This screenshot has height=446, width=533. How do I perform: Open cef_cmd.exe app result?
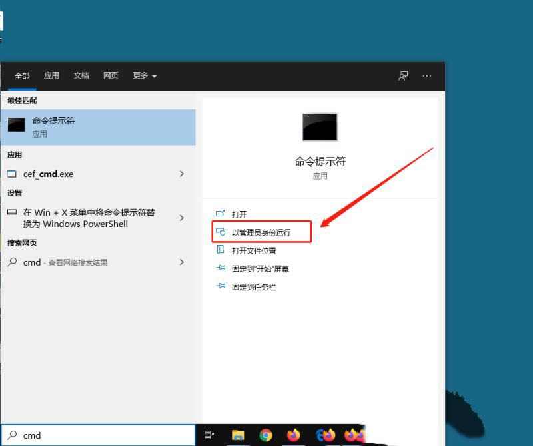98,174
